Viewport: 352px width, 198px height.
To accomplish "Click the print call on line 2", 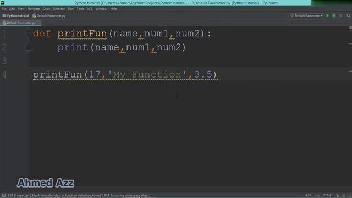I will 73,47.
